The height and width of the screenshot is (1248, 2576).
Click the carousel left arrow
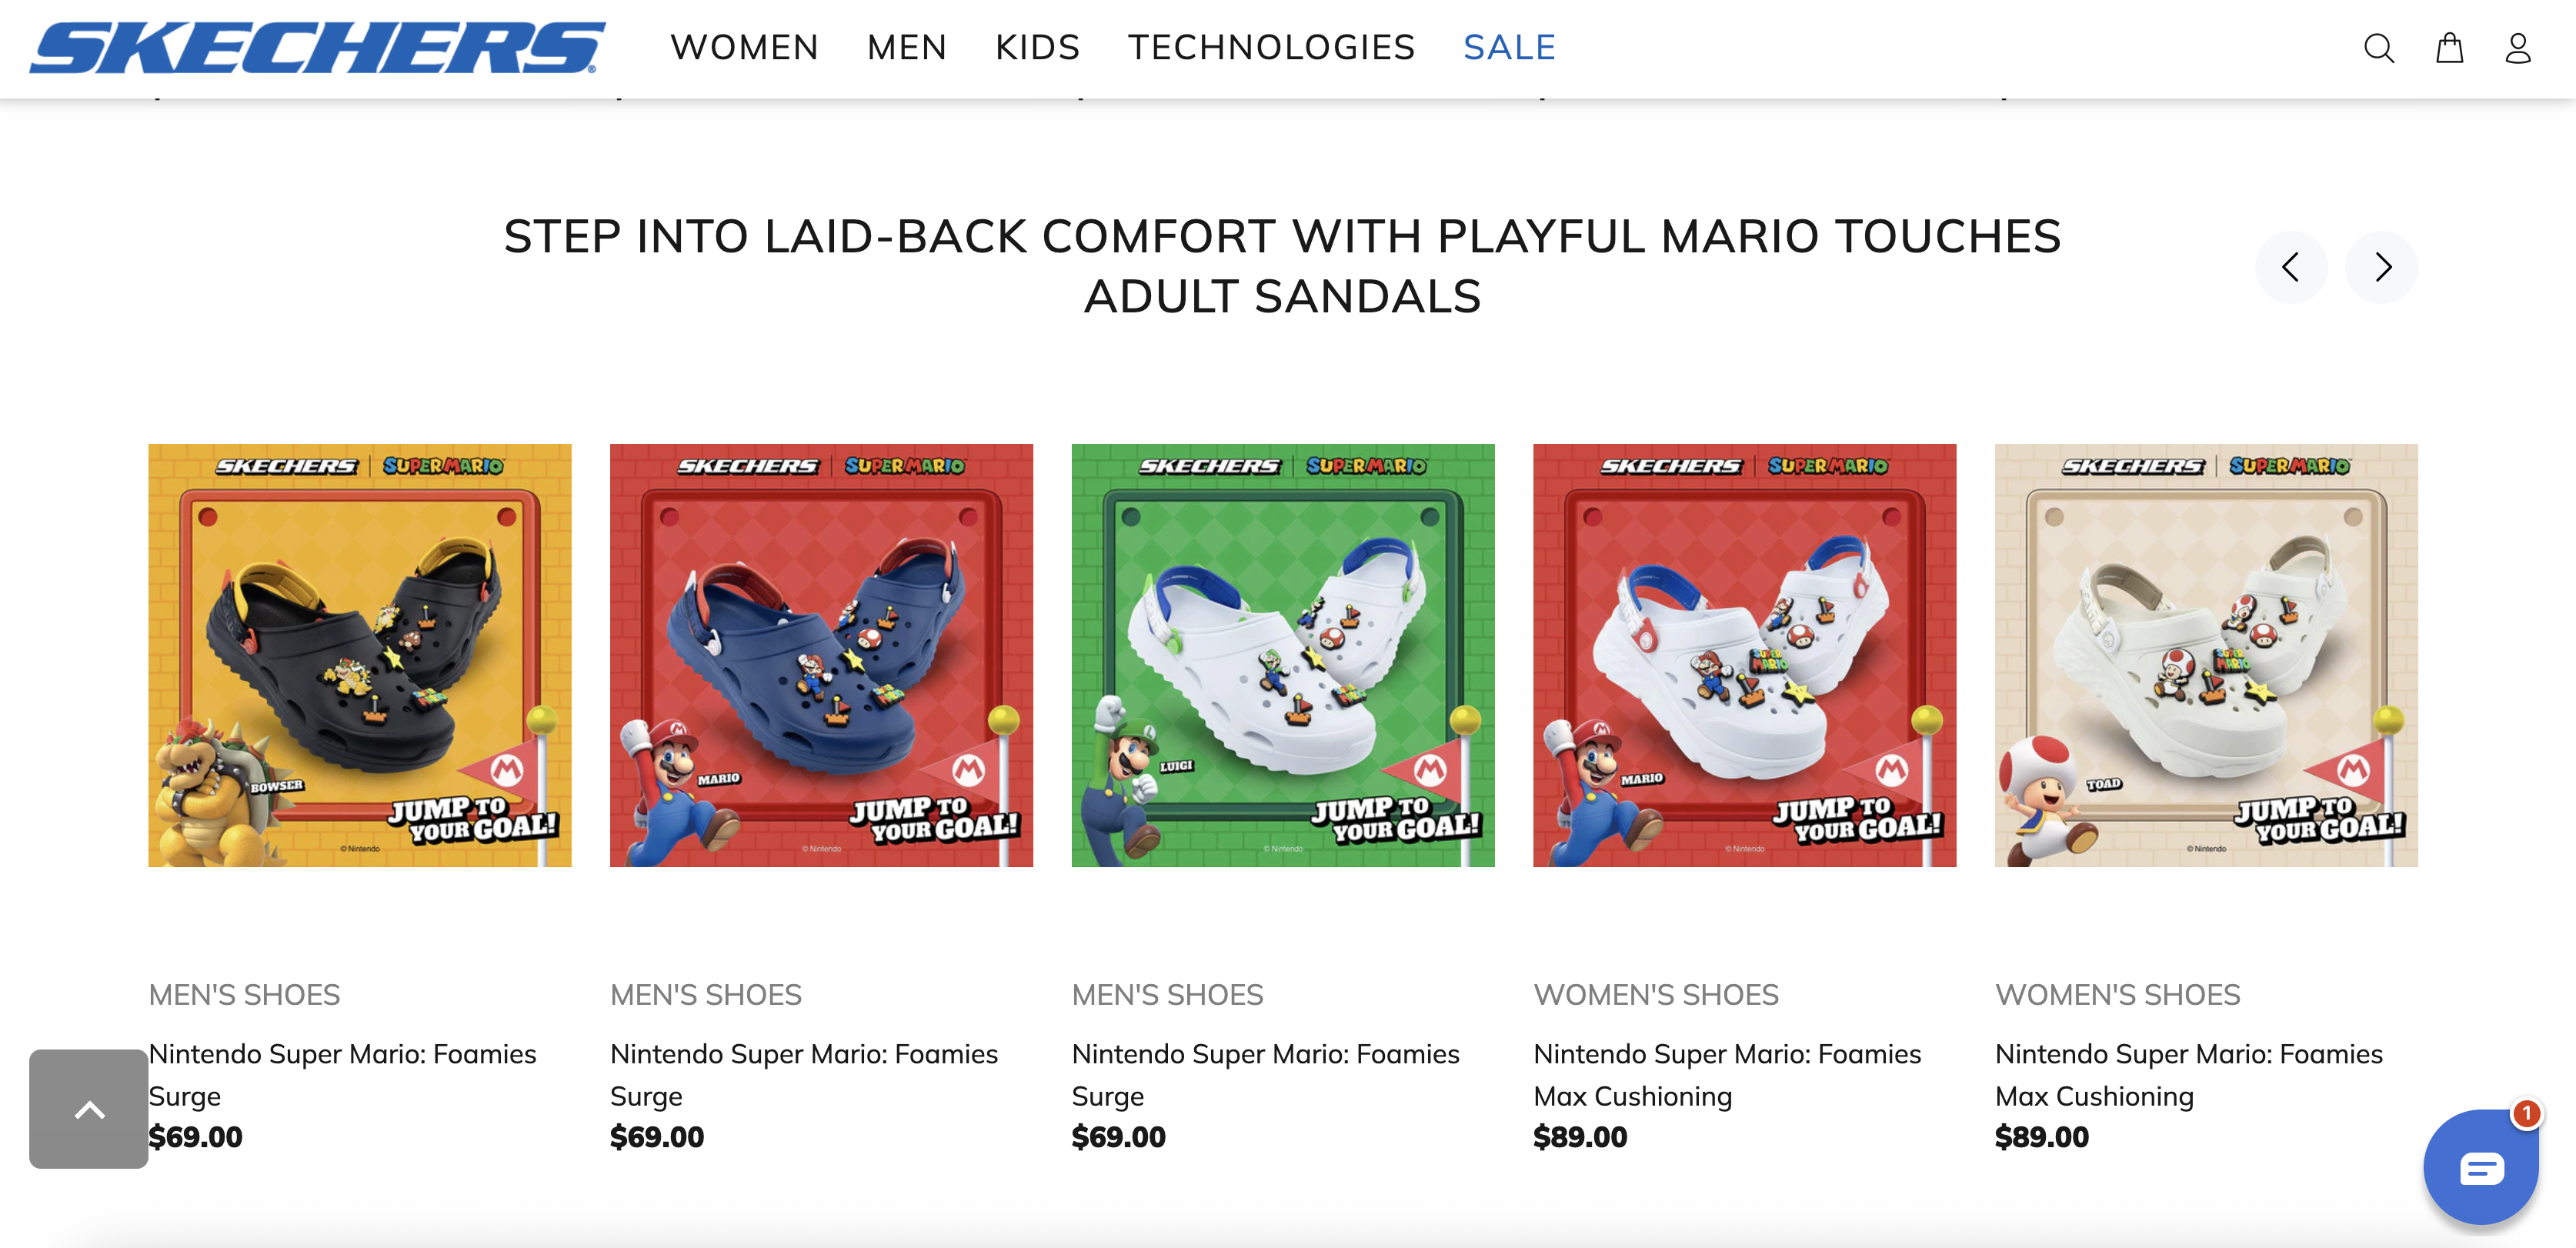coord(2292,267)
